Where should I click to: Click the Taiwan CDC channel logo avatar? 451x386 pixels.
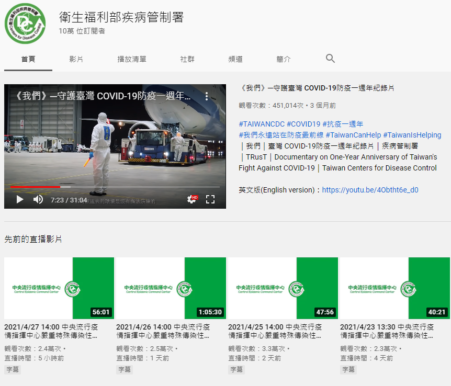coord(25,24)
